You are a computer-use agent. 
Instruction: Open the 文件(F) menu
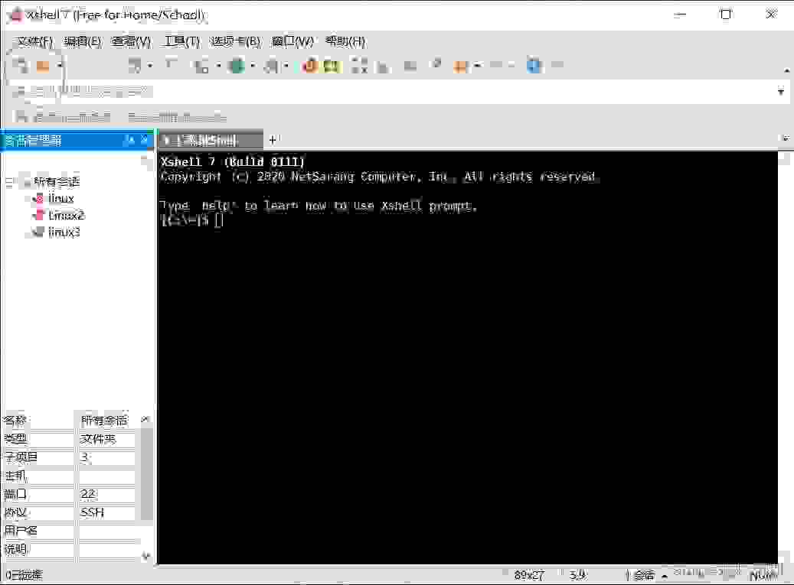pos(34,41)
